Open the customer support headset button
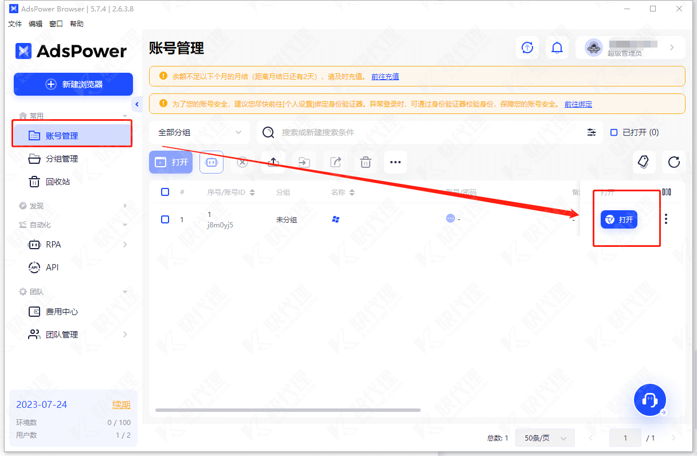This screenshot has width=697, height=456. point(649,399)
